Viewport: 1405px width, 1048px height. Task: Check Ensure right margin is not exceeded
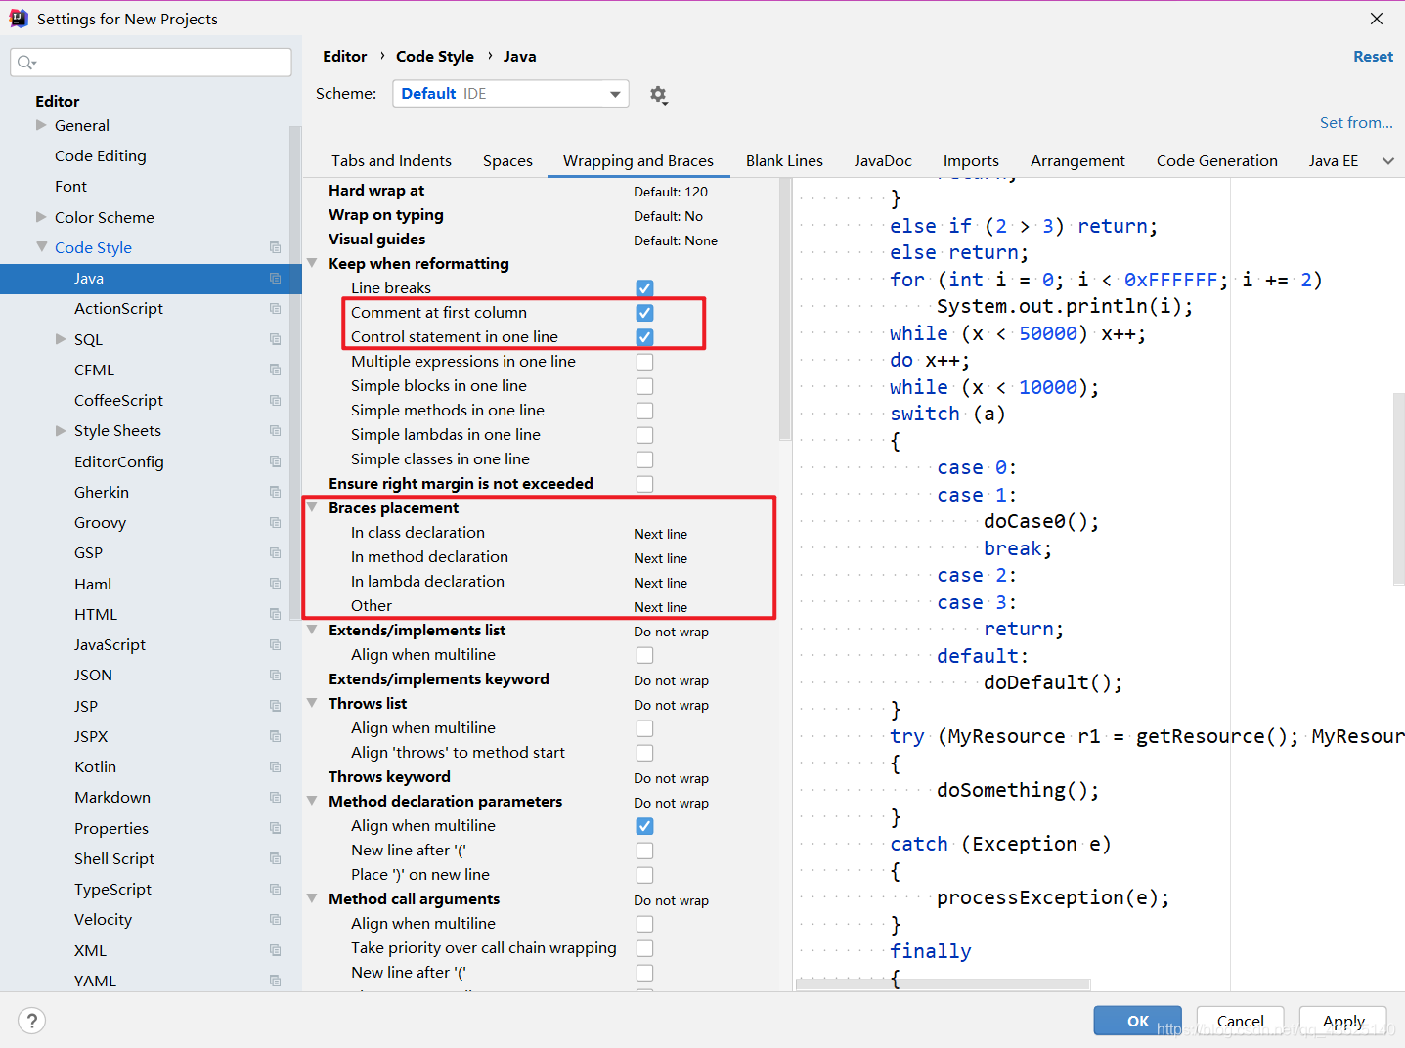[644, 483]
